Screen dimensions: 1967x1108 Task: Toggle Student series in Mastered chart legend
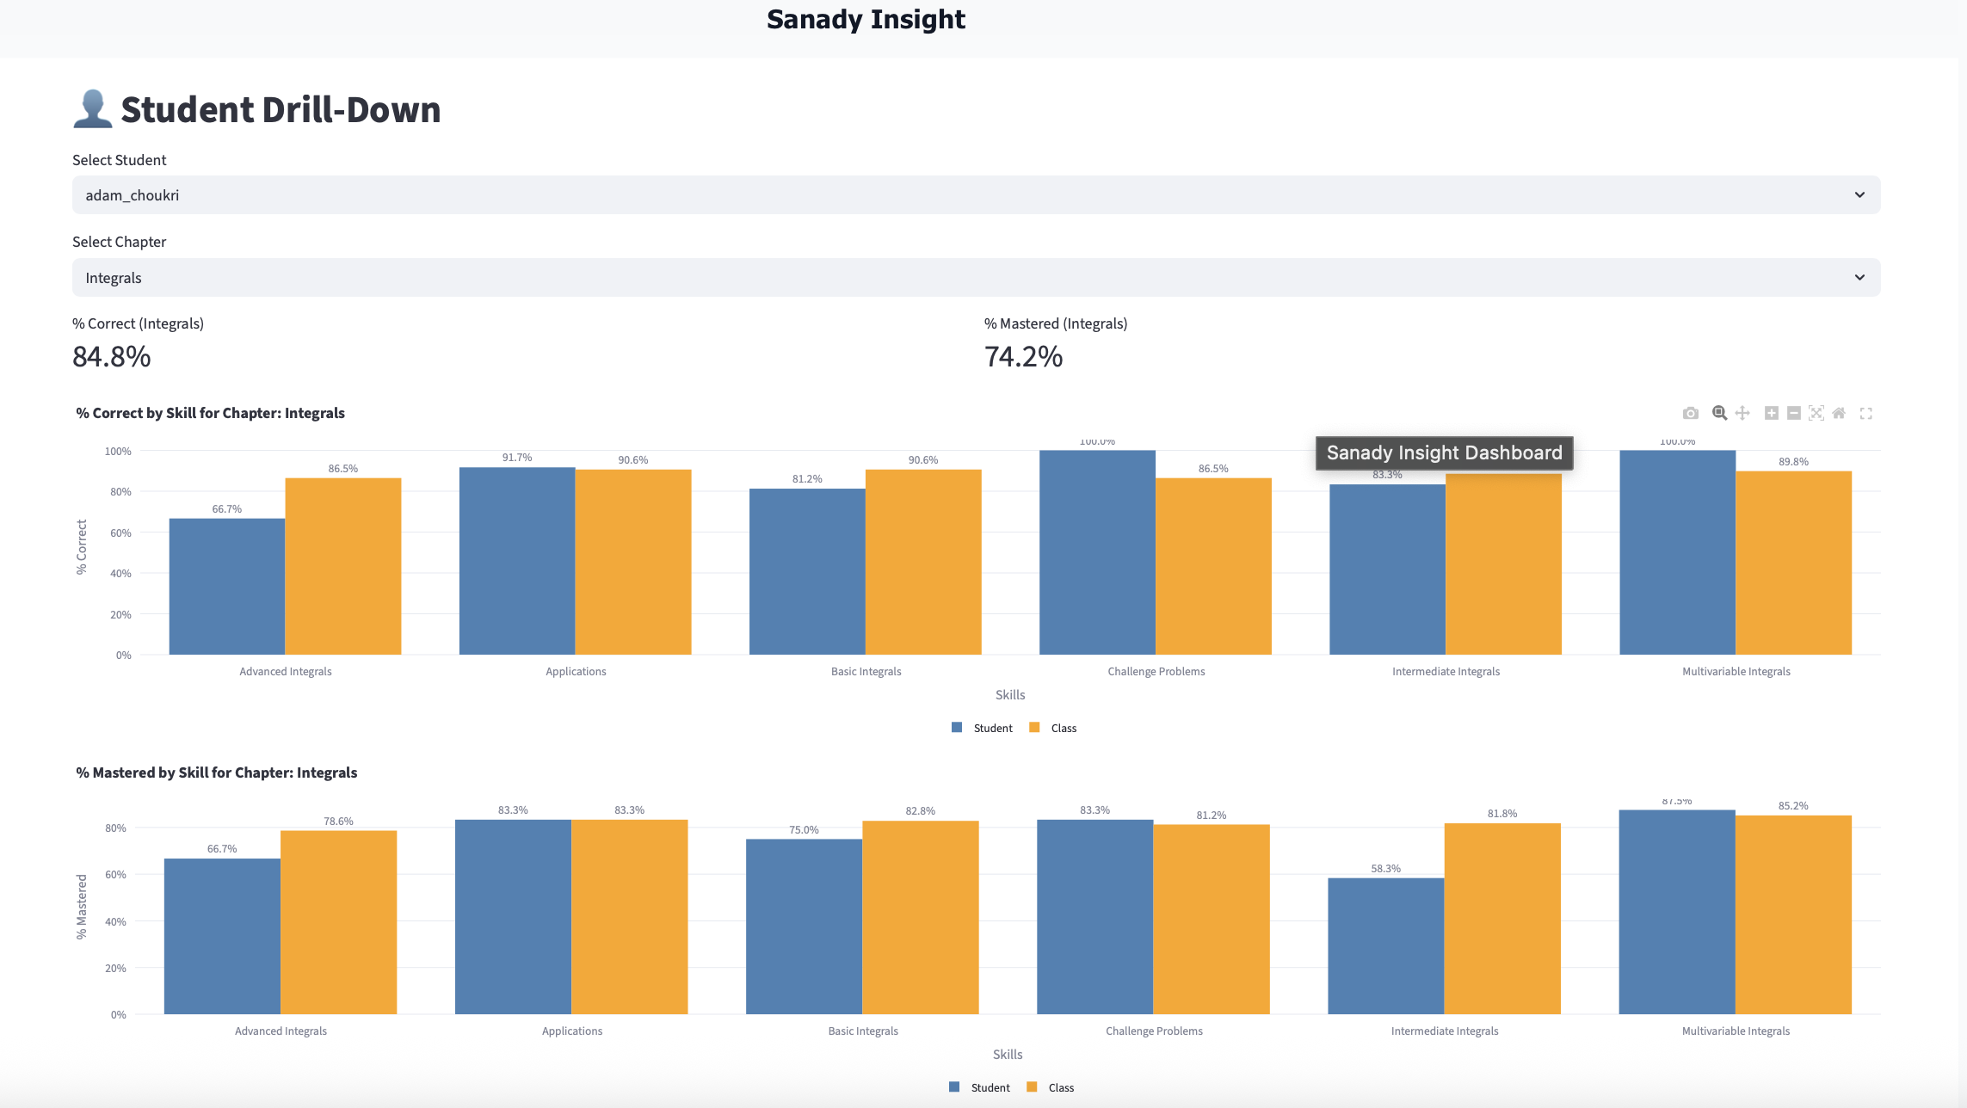(x=990, y=1087)
